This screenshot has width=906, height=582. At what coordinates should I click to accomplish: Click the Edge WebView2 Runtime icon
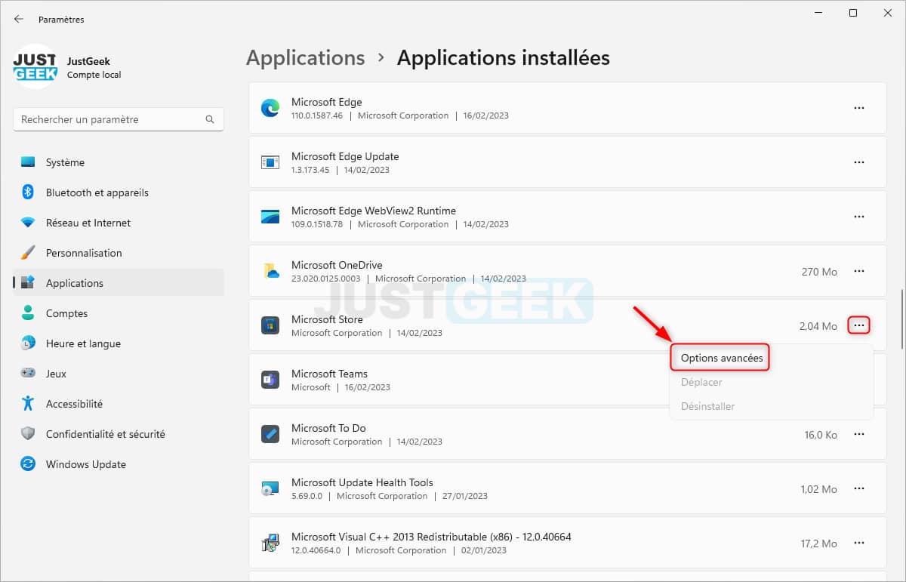click(270, 217)
